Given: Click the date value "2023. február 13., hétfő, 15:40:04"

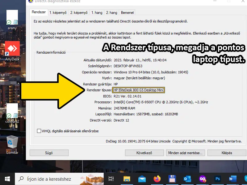Looking at the screenshot, I should (140, 60).
